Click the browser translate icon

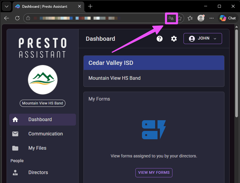(x=171, y=18)
